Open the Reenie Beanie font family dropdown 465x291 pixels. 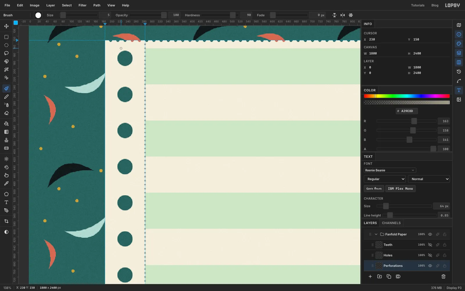click(x=390, y=170)
